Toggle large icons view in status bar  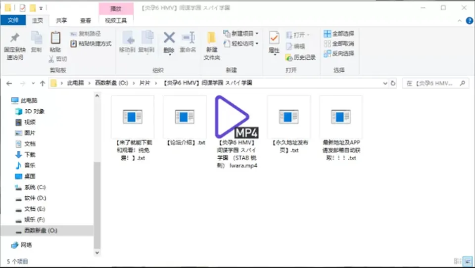(x=468, y=261)
